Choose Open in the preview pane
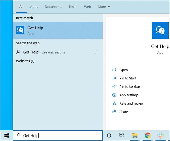 coord(123,70)
